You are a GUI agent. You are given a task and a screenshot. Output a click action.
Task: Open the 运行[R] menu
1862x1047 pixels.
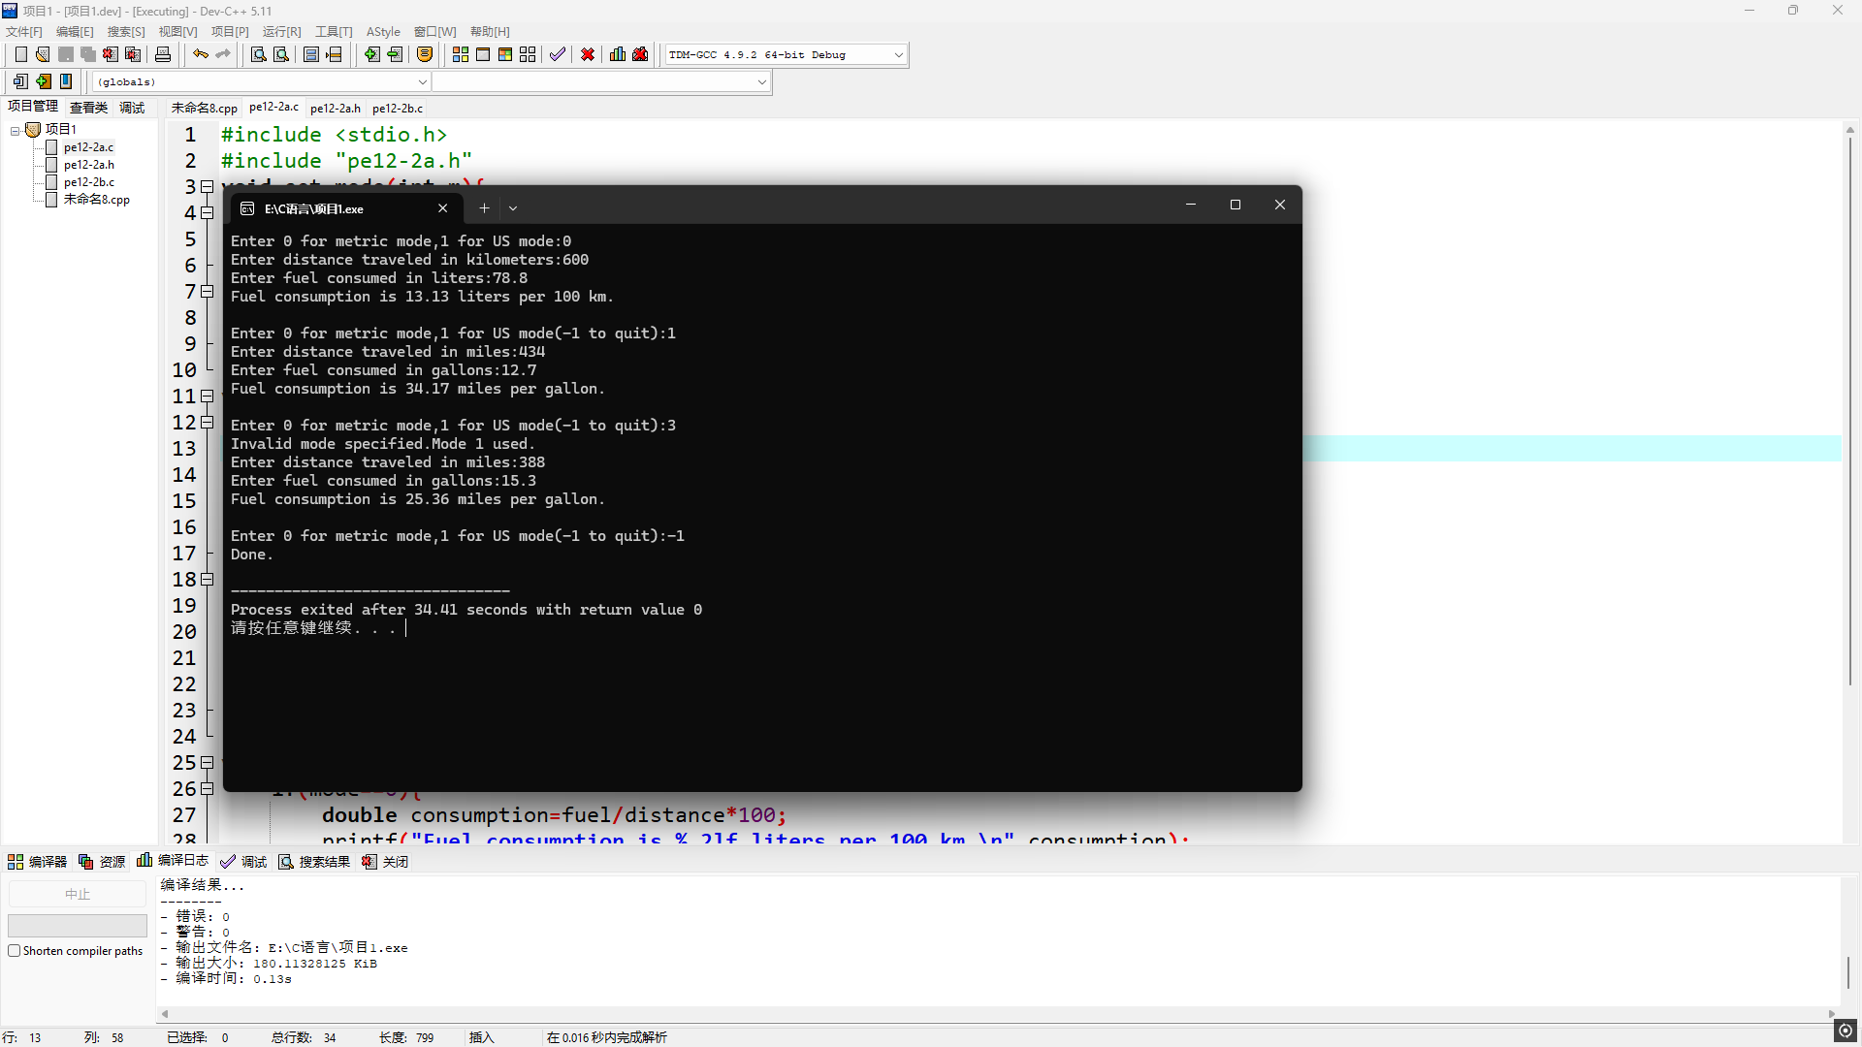[x=281, y=32]
